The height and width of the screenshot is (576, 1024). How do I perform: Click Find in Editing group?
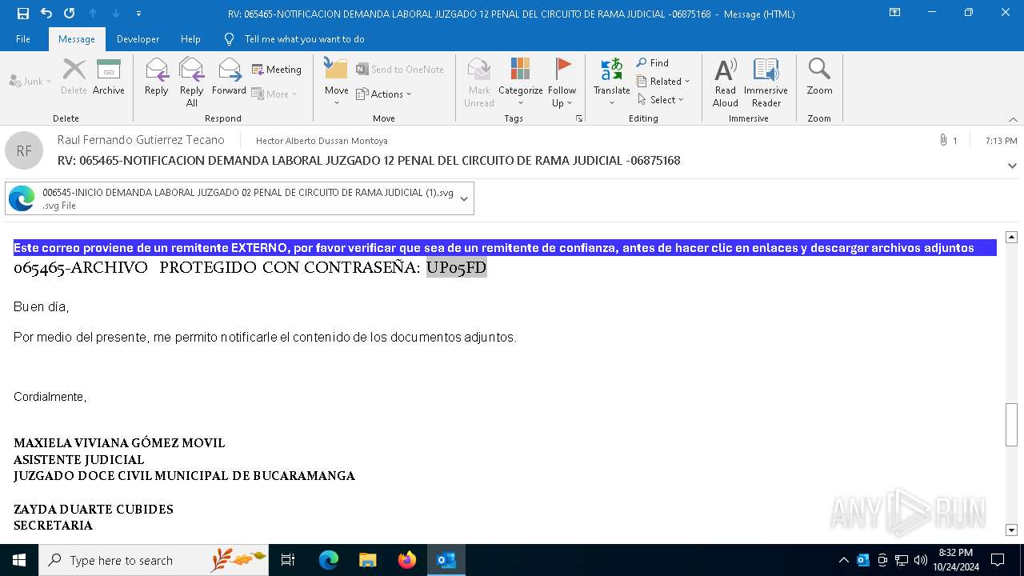[653, 62]
